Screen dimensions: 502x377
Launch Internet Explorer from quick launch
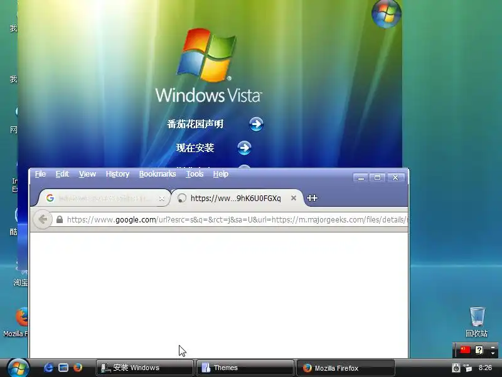pyautogui.click(x=48, y=368)
